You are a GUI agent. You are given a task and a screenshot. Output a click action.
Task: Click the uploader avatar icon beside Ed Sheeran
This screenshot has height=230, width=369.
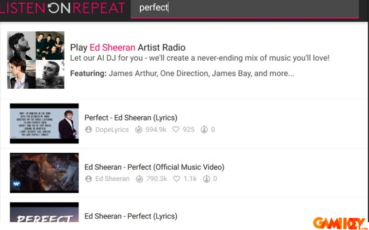[x=89, y=178]
